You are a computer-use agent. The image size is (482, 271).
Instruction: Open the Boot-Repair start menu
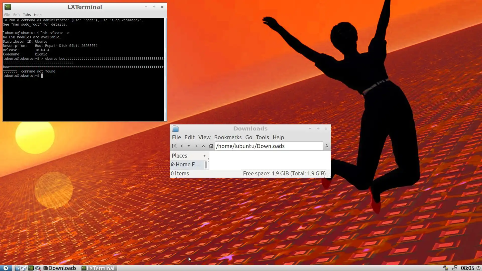coord(6,268)
